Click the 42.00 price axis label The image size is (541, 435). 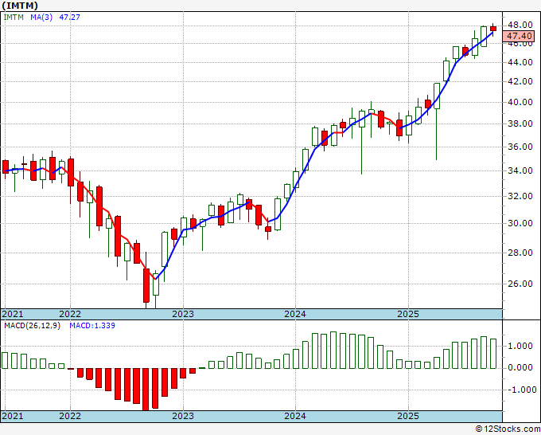[x=520, y=81]
